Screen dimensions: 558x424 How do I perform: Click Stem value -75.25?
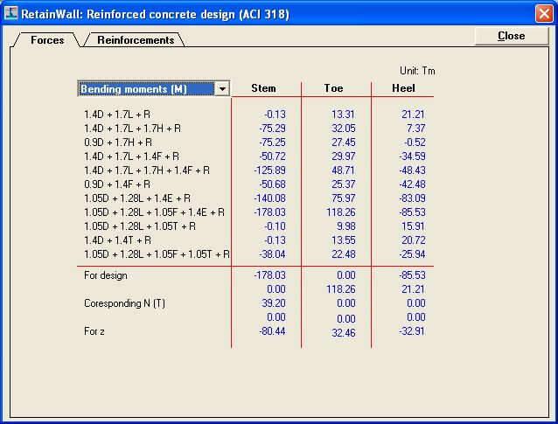click(272, 142)
